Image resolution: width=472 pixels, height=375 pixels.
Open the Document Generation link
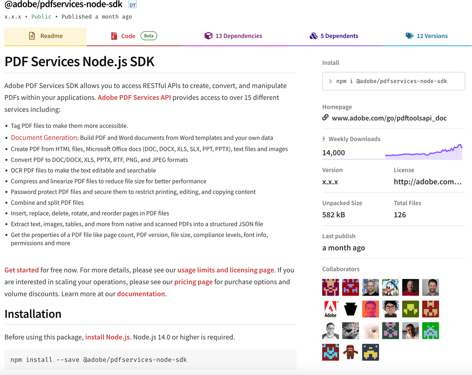click(44, 137)
